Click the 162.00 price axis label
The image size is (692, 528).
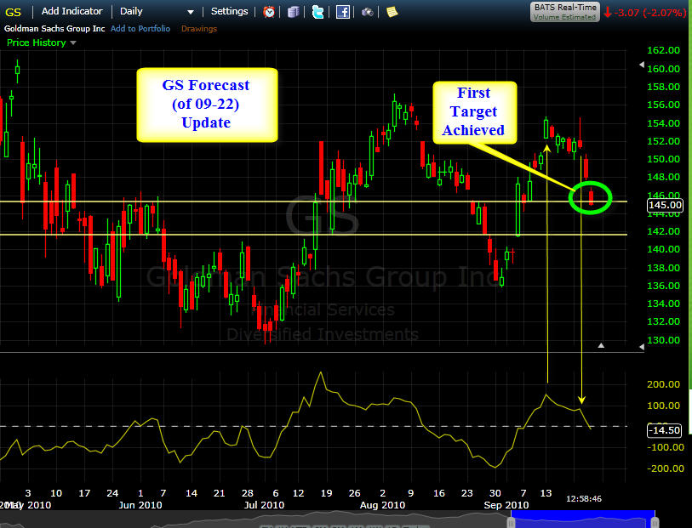[x=663, y=50]
